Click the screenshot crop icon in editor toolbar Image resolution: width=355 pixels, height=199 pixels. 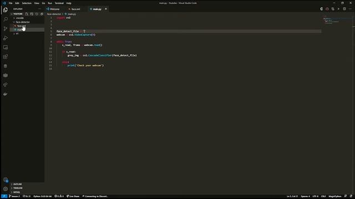point(333,9)
